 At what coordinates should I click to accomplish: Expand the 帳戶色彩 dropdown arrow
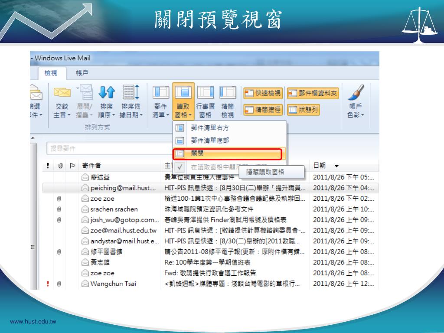pos(362,115)
